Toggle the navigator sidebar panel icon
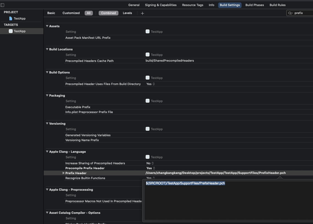Viewport: 313px width, 224px height. click(x=2, y=5)
